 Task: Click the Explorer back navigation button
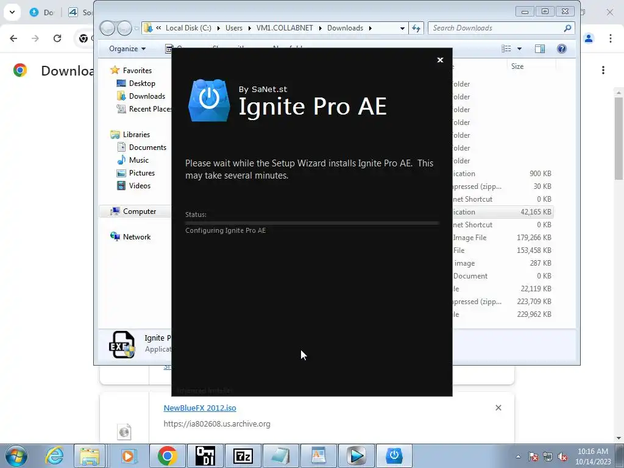coord(107,28)
